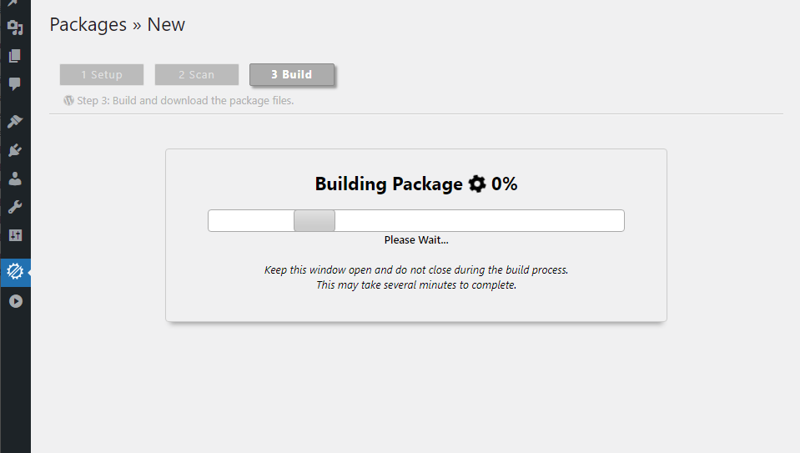Open the Appearance paintbrush icon
The image size is (800, 453).
[15, 122]
